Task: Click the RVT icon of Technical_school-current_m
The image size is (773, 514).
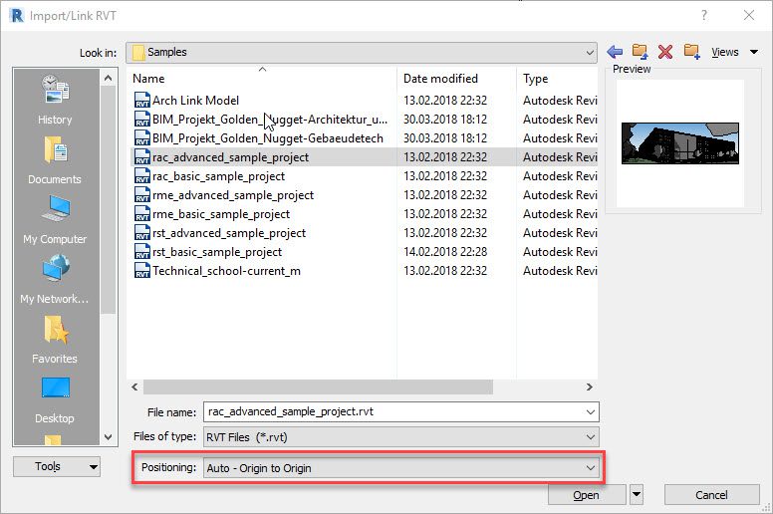Action: point(142,271)
